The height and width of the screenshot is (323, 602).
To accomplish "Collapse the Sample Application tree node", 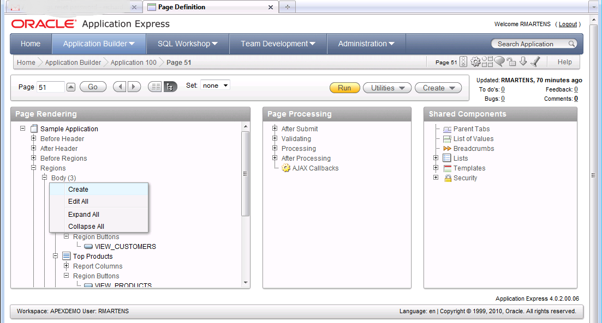I will click(x=23, y=129).
